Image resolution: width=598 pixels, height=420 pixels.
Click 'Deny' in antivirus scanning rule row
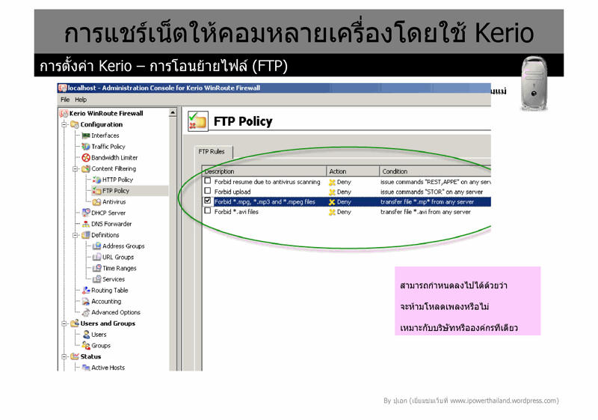coord(344,182)
